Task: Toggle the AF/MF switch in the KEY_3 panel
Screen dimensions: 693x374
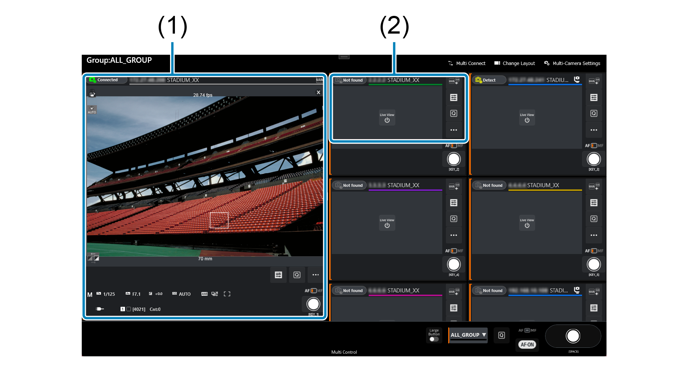Action: point(594,146)
